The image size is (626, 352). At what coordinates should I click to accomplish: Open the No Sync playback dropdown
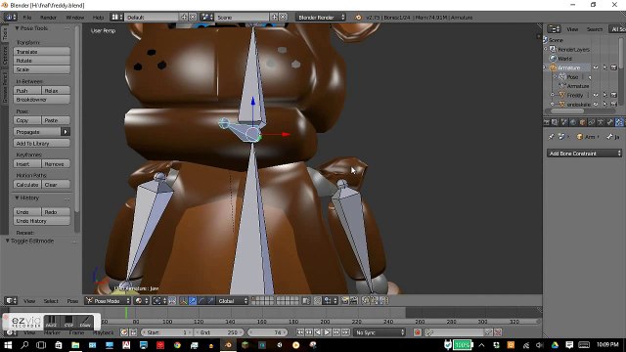tap(380, 332)
